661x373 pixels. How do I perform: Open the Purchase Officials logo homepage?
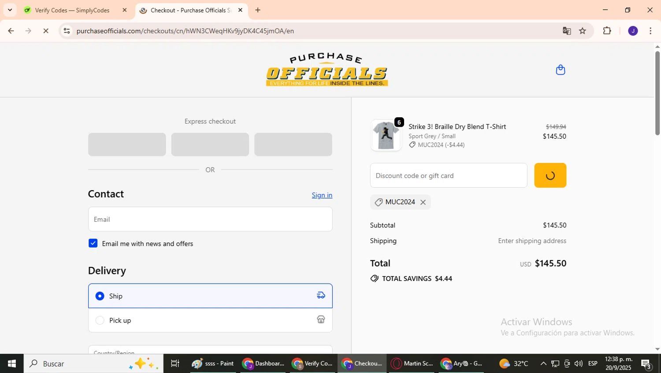click(x=327, y=70)
